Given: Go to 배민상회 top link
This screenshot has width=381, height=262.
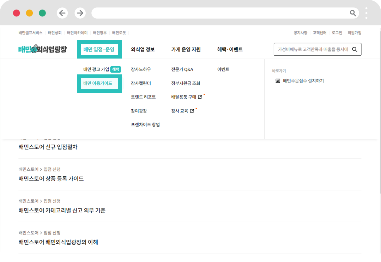Looking at the screenshot, I should click(55, 33).
